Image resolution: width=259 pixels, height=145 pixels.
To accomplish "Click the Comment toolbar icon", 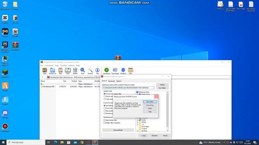I will [x=115, y=71].
